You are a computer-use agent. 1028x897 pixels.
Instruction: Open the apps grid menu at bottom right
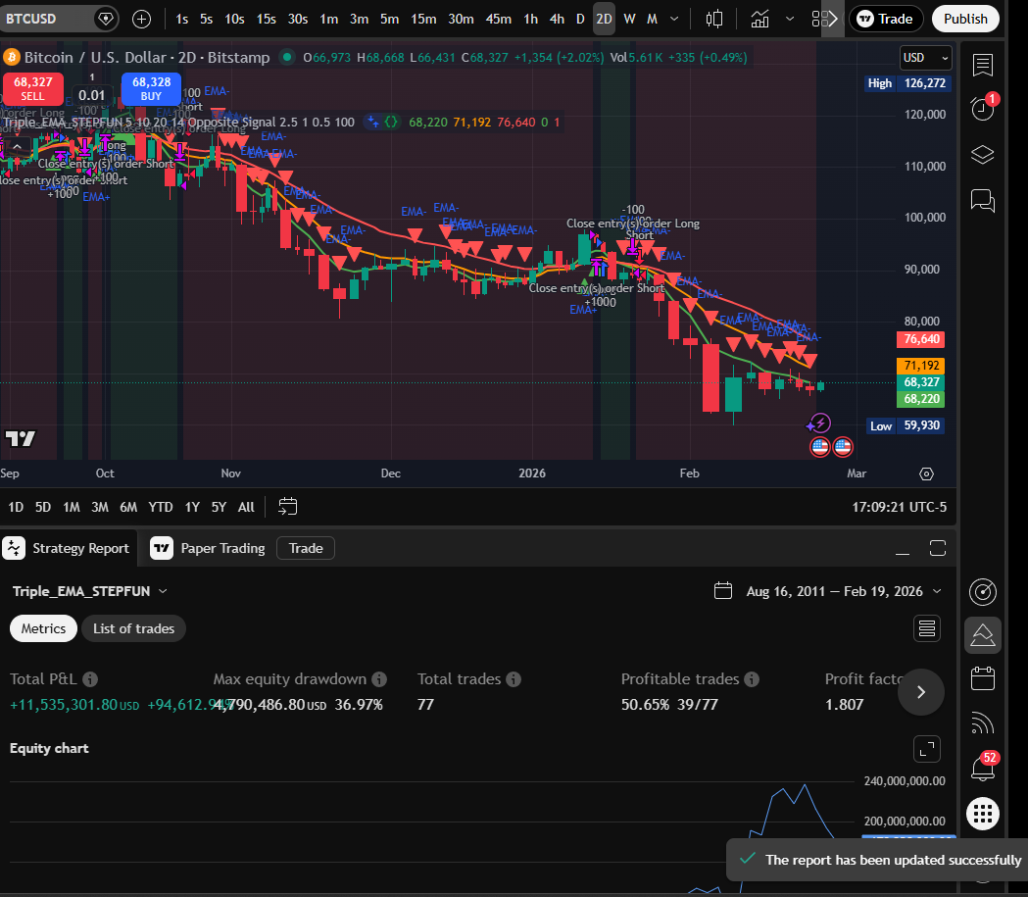point(982,814)
